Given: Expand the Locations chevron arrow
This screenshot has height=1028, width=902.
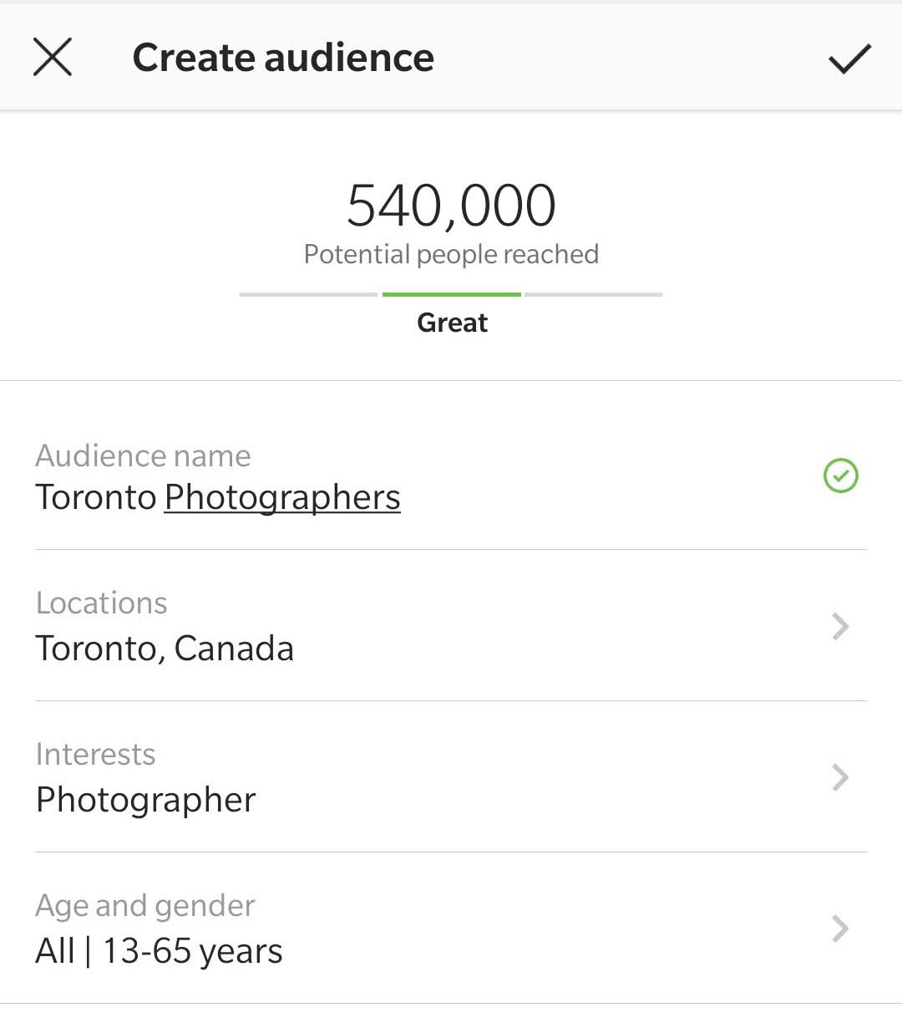Looking at the screenshot, I should [840, 626].
